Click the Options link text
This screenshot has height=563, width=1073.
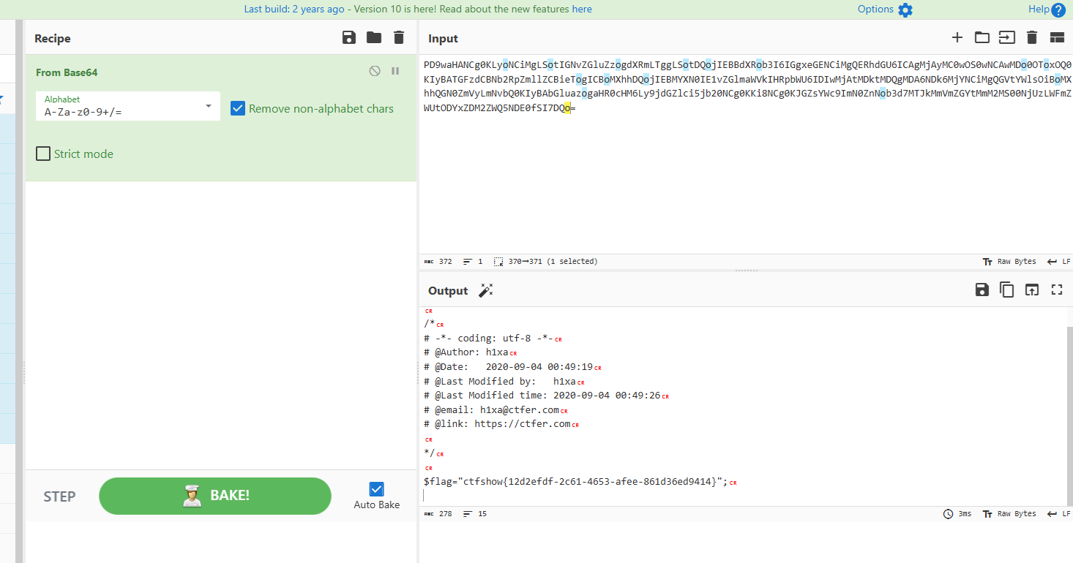(x=875, y=10)
